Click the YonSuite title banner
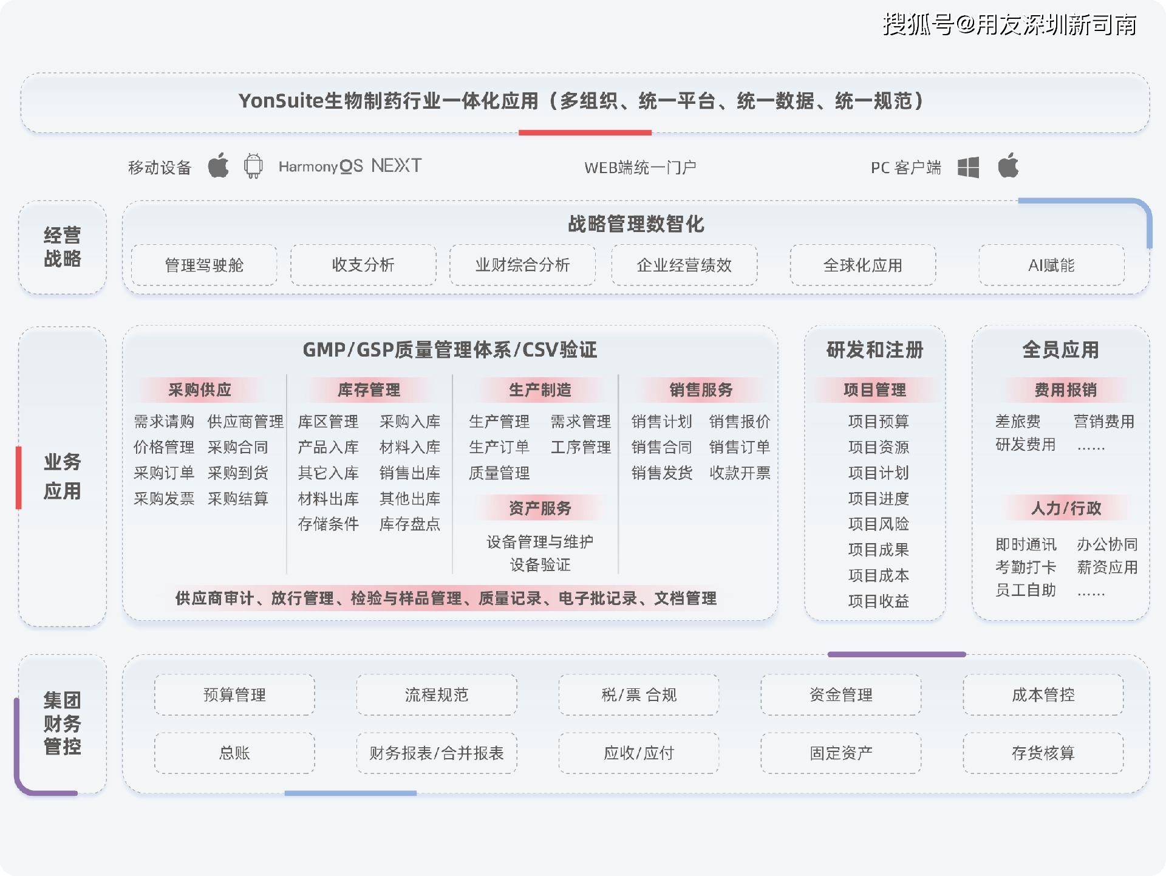The width and height of the screenshot is (1166, 876). (x=584, y=101)
